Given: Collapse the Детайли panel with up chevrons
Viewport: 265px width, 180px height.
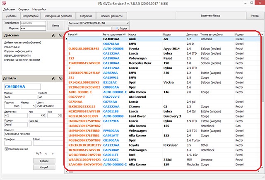Looking at the screenshot, I should click(x=53, y=79).
